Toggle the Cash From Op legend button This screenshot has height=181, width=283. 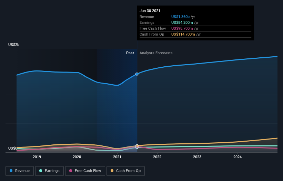[x=125, y=171]
